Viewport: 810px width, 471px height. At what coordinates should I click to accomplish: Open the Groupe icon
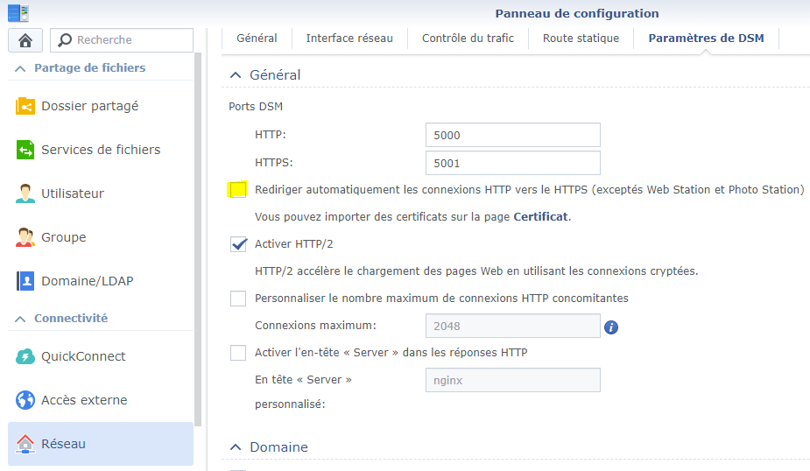click(x=25, y=237)
